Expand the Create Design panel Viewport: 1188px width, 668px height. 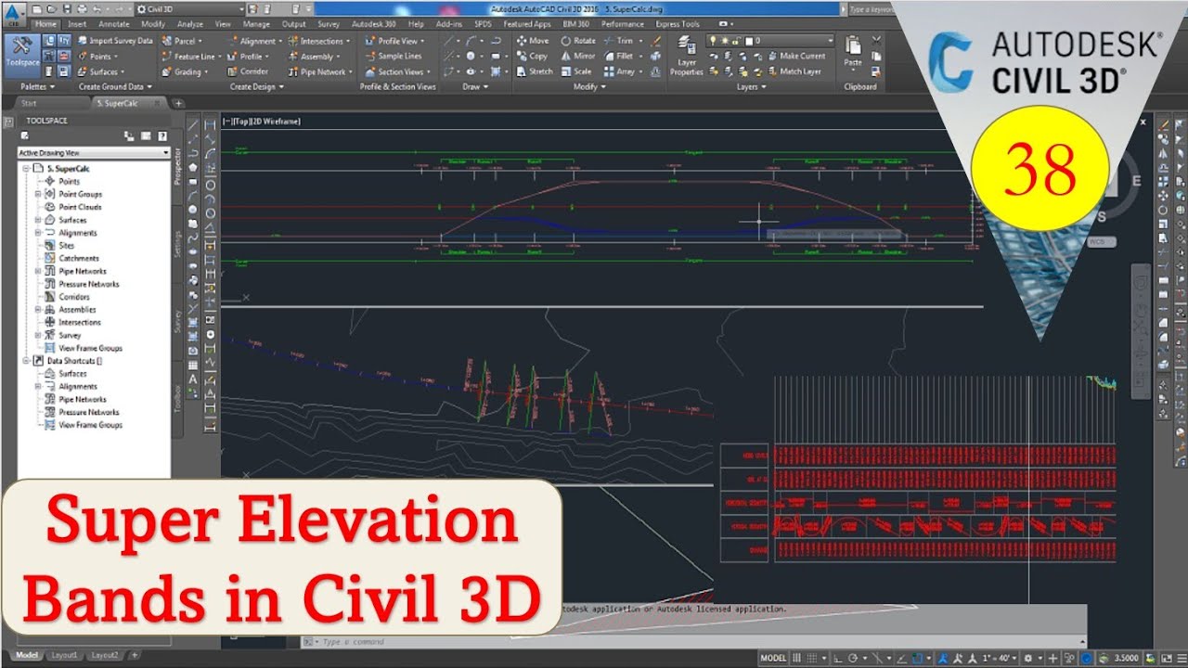pos(257,86)
